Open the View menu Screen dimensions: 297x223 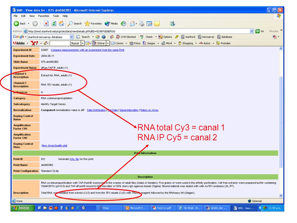tap(32, 16)
